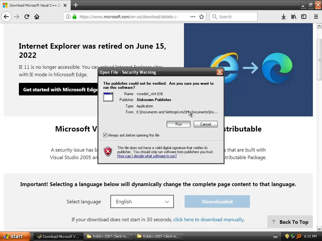Open the Library bookmarks and history icon
This screenshot has width=322, height=241.
point(294,17)
